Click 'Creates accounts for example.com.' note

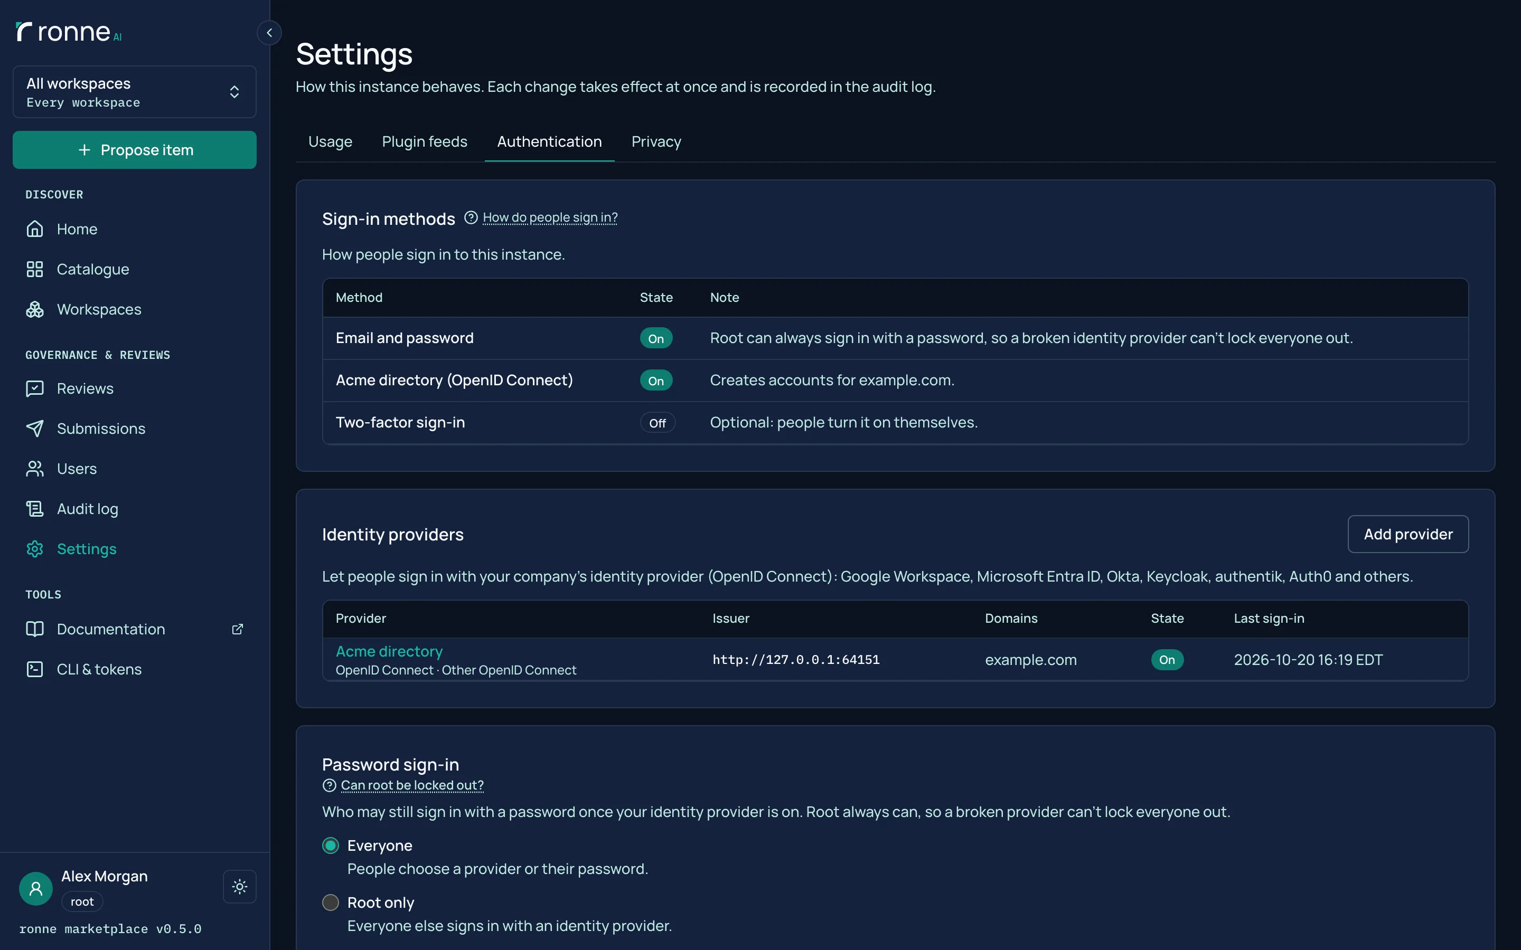832,380
